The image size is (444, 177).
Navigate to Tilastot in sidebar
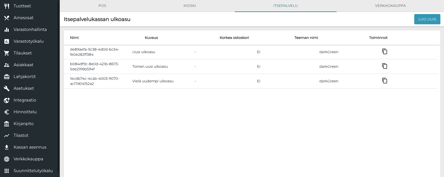pyautogui.click(x=29, y=135)
